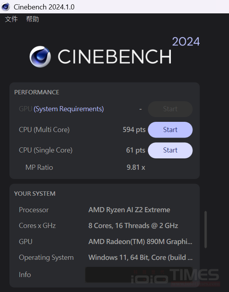The image size is (229, 292).
Task: Click the Cores x GHz value text
Action: [133, 226]
